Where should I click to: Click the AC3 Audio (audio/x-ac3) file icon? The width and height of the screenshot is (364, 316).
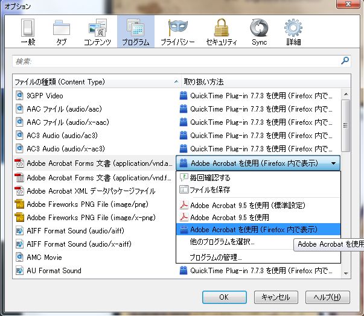point(19,148)
